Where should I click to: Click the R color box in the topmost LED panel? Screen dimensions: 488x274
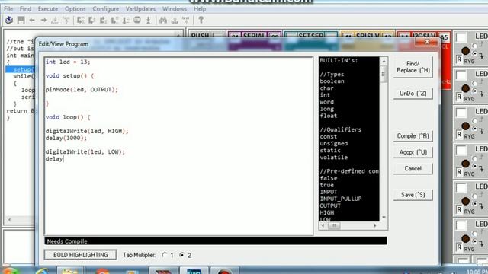(459, 59)
